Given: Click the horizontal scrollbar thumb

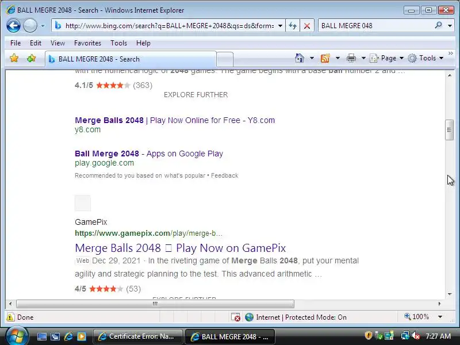Looking at the screenshot, I should click(155, 304).
